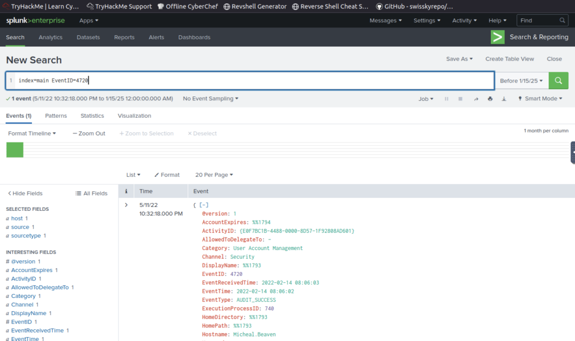Click the source selected field
Screen dimensions: 575x341
coord(20,227)
